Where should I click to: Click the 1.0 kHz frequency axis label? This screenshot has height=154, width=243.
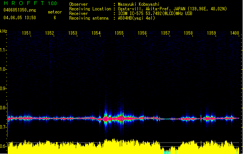coord(3,69)
